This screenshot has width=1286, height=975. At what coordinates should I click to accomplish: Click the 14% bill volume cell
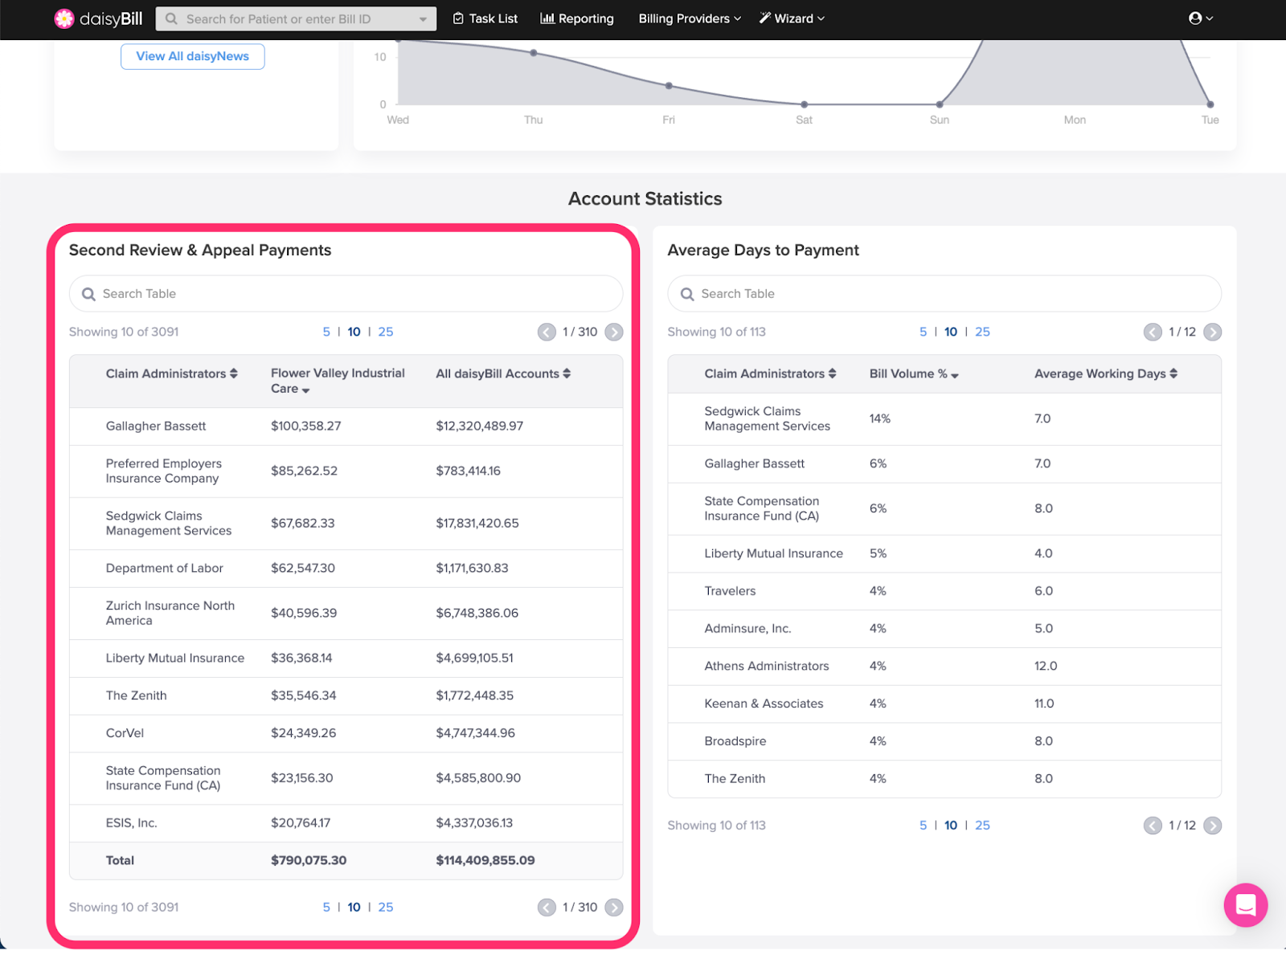point(880,419)
